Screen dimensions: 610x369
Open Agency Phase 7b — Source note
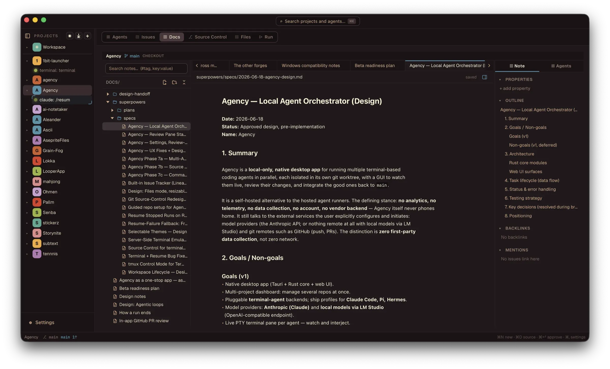click(146, 167)
